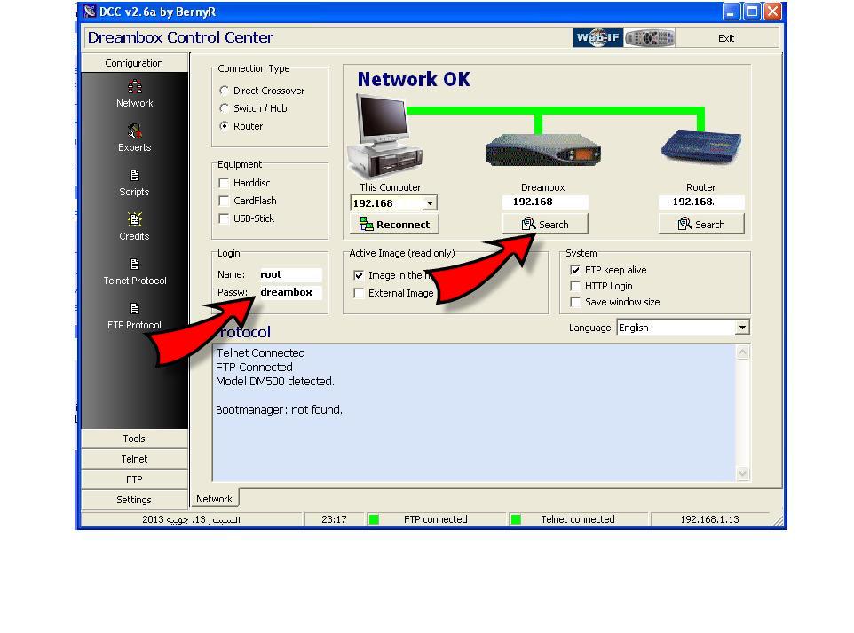Click the Telnet connected green status indicator
Viewport: 854px width, 633px height.
[x=516, y=519]
